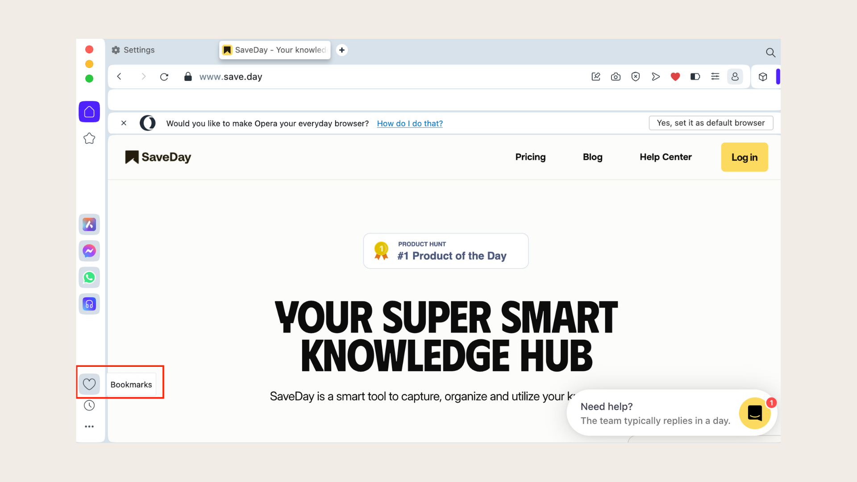This screenshot has height=482, width=857.
Task: Click the SaveDay Log in button
Action: click(745, 157)
